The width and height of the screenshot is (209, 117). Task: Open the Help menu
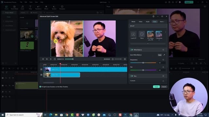coord(42,2)
